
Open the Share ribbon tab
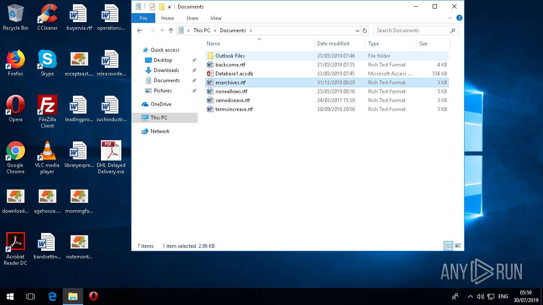point(192,18)
